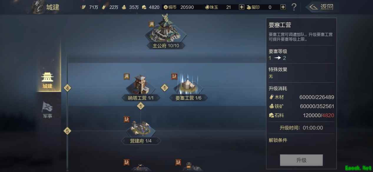Go back with the 返回 button
This screenshot has width=373, height=172.
click(x=321, y=7)
